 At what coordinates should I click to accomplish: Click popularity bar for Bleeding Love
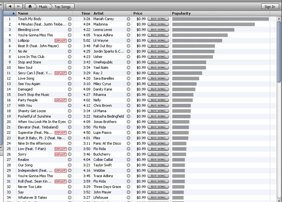pyautogui.click(x=203, y=30)
